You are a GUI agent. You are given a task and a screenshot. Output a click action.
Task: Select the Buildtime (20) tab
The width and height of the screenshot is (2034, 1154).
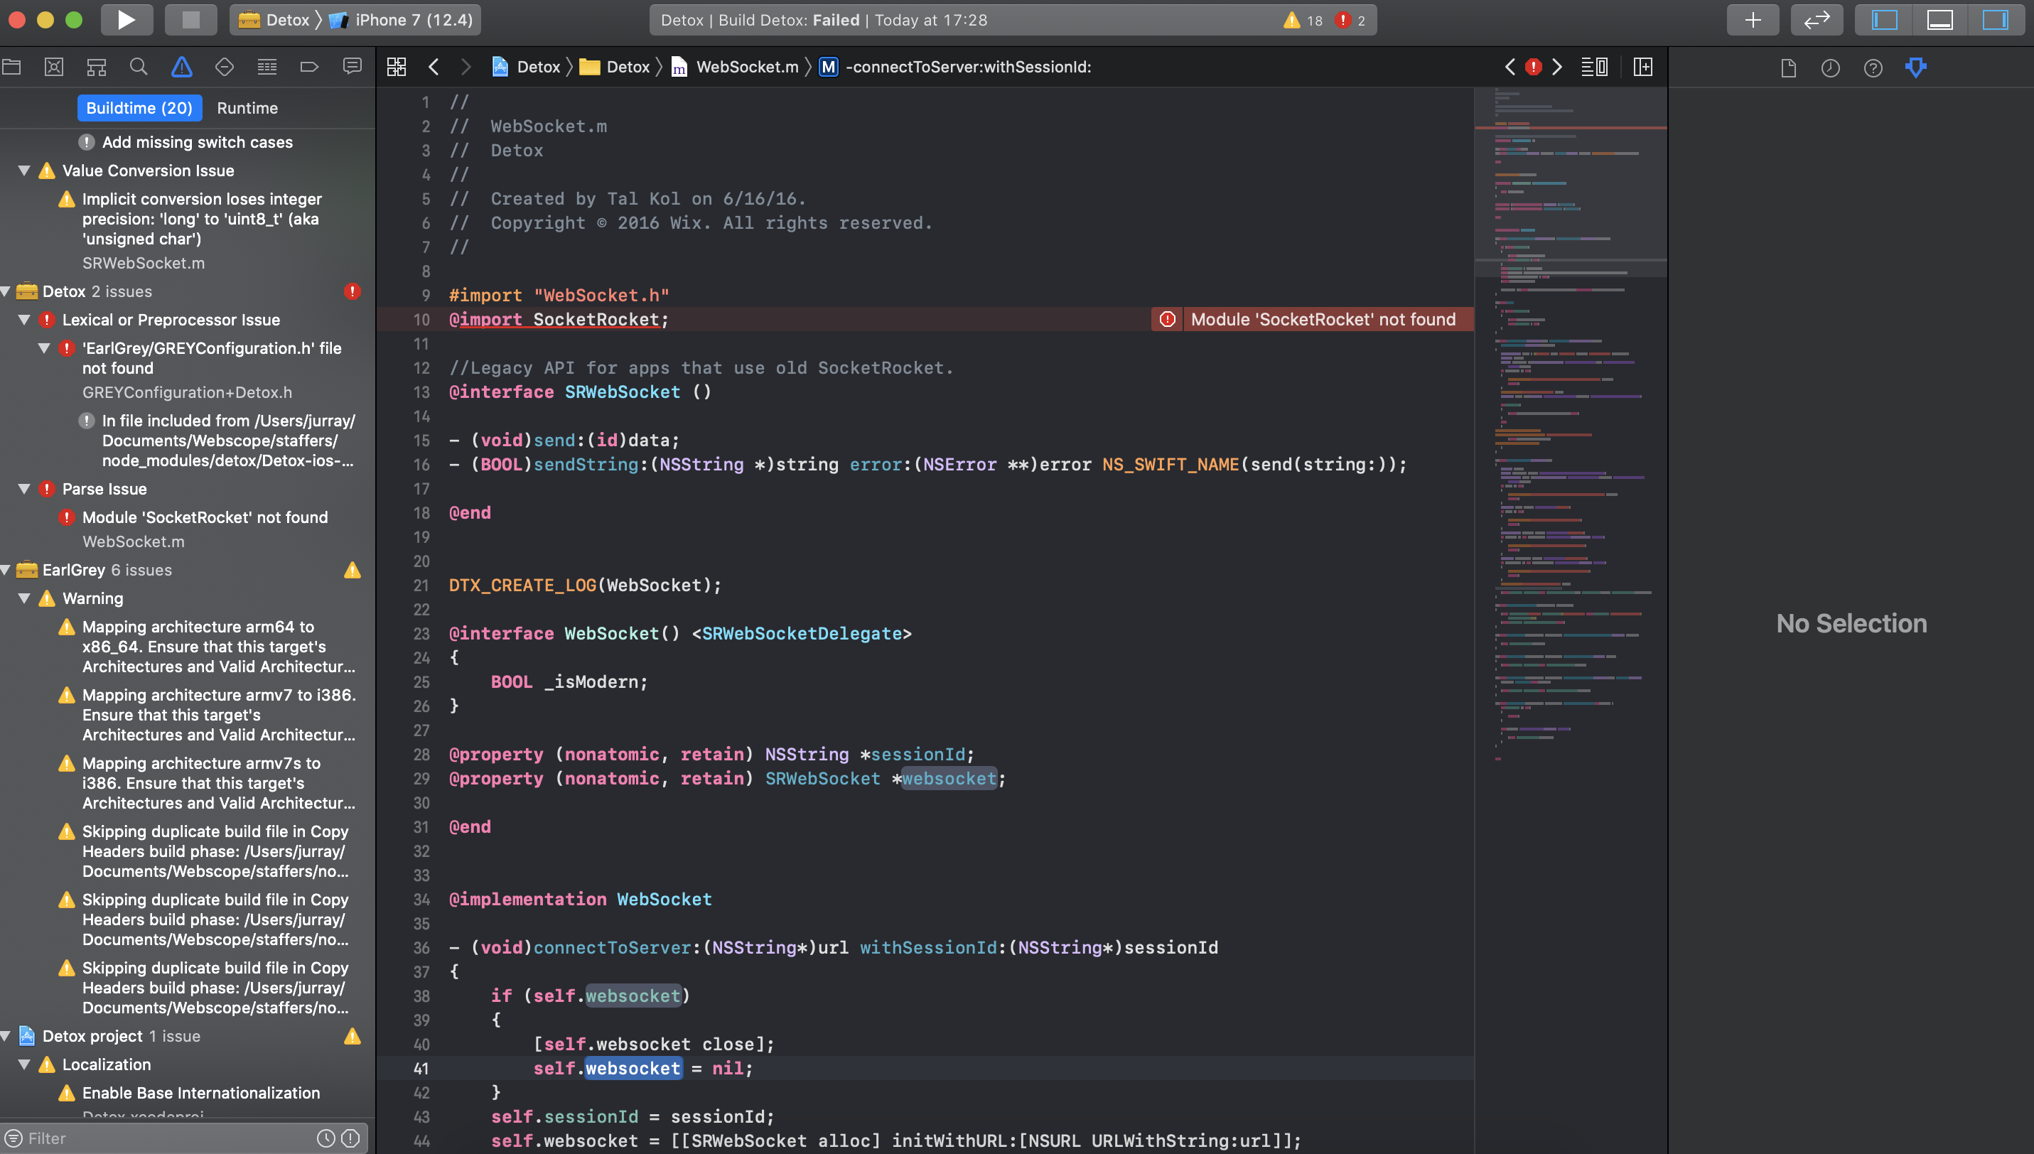point(139,108)
